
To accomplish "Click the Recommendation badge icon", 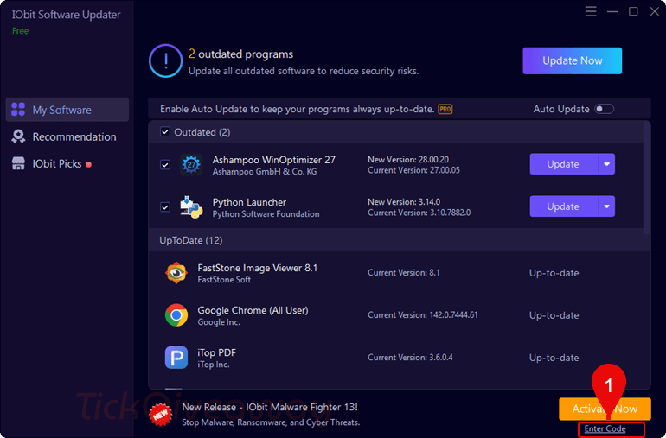I will tap(18, 136).
